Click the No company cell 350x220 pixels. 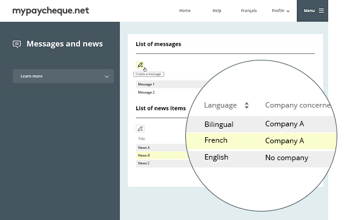pos(286,158)
